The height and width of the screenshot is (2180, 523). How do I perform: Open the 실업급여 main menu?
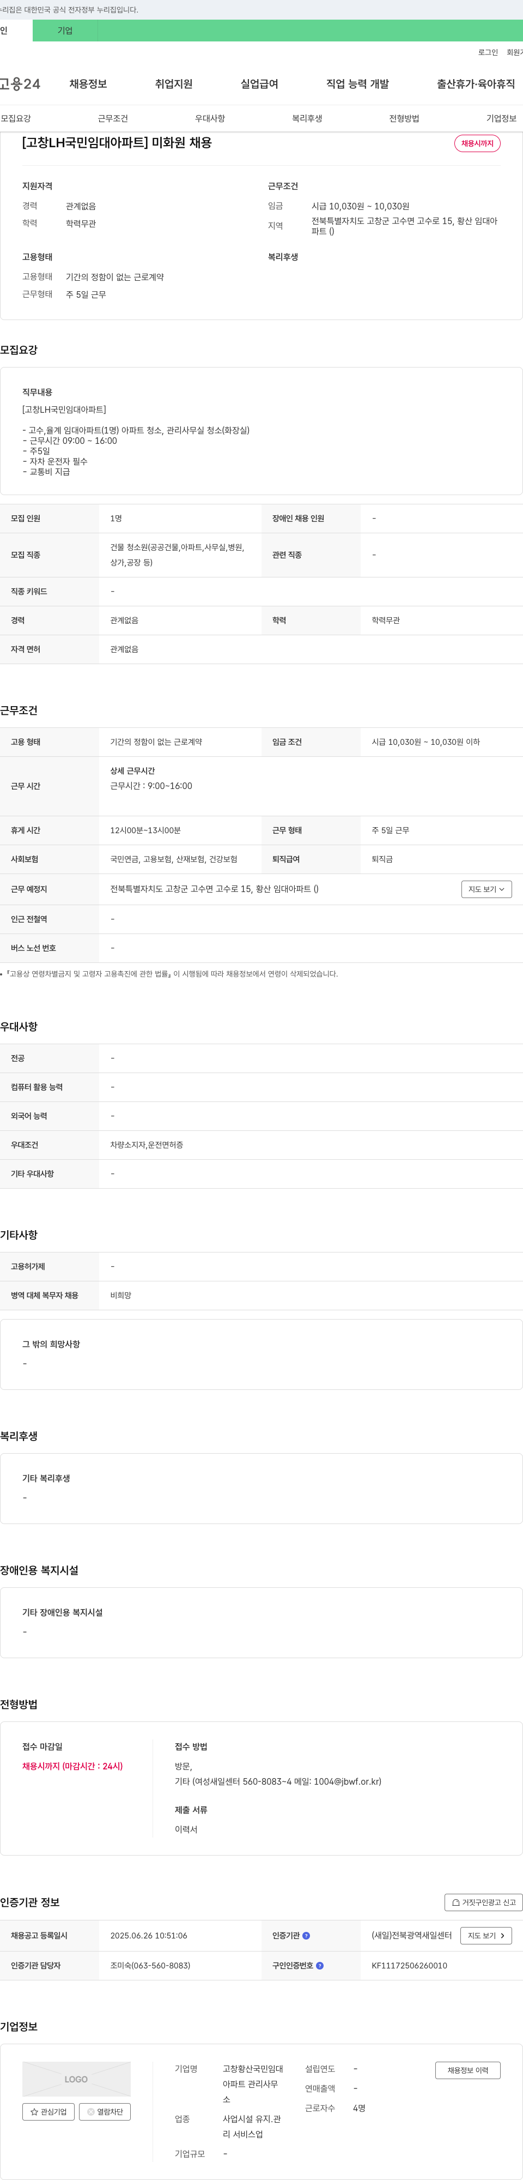pos(259,84)
